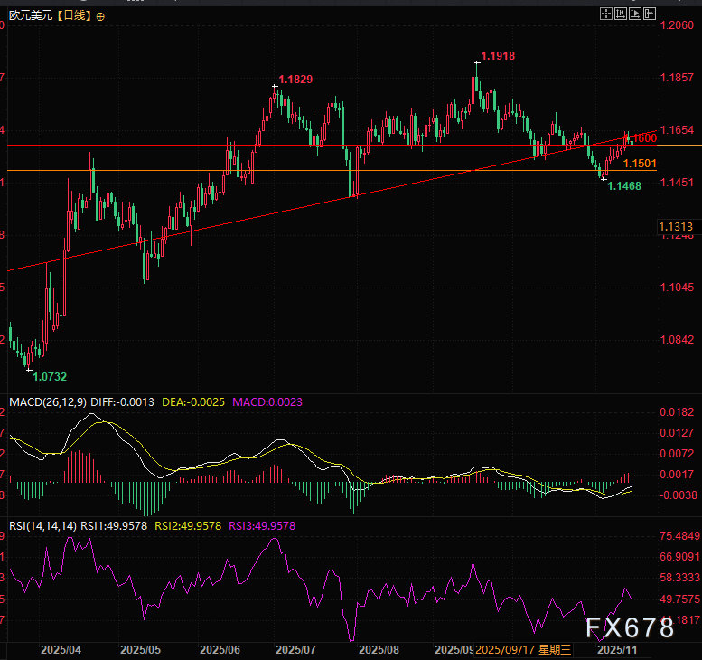
Task: Click the 1.0732 low price marker
Action: coord(49,376)
